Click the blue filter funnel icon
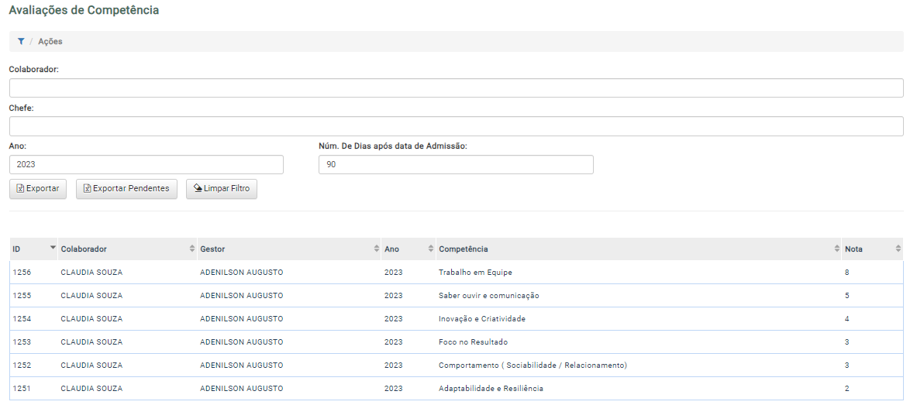 click(x=21, y=41)
